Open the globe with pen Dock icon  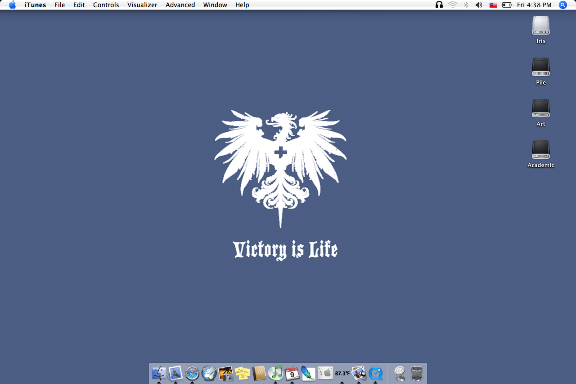pos(209,373)
